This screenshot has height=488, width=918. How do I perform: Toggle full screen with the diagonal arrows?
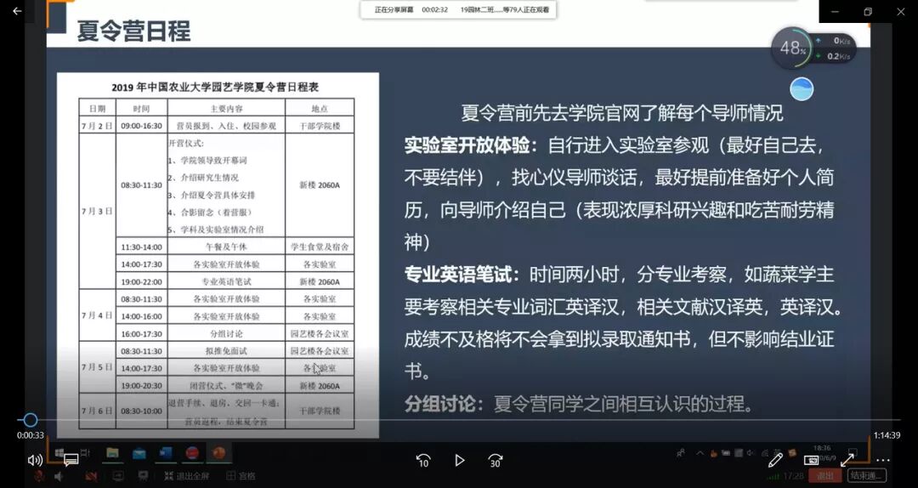point(847,461)
